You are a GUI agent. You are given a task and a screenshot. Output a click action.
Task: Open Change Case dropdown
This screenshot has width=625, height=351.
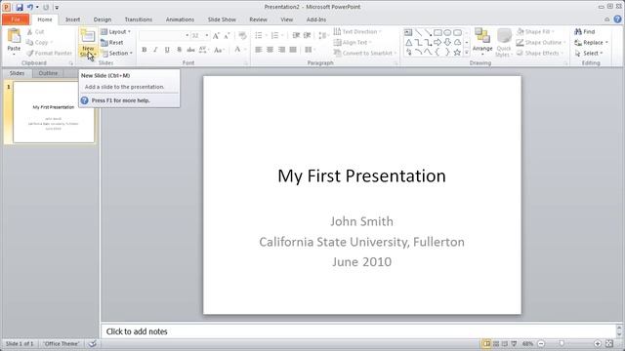pyautogui.click(x=219, y=50)
